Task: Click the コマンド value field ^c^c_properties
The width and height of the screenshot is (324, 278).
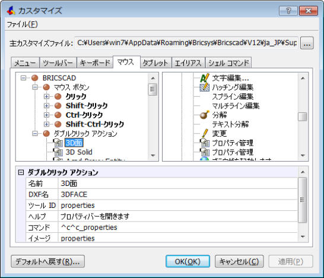Action: click(177, 228)
